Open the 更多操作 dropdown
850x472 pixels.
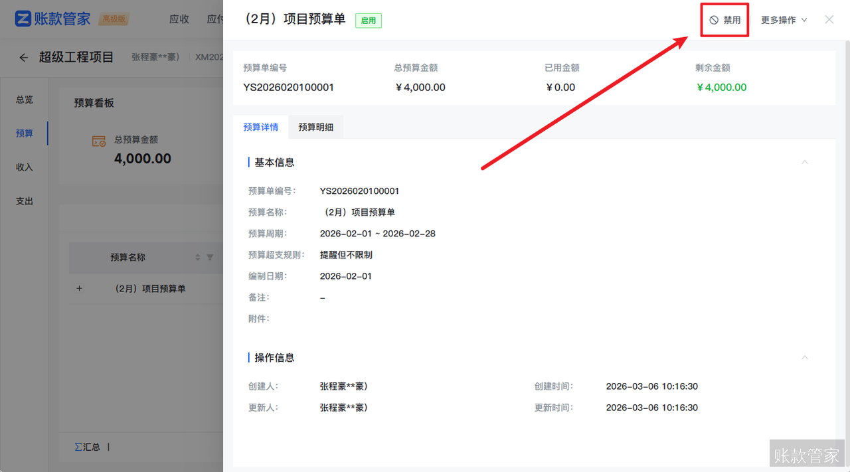pos(784,20)
